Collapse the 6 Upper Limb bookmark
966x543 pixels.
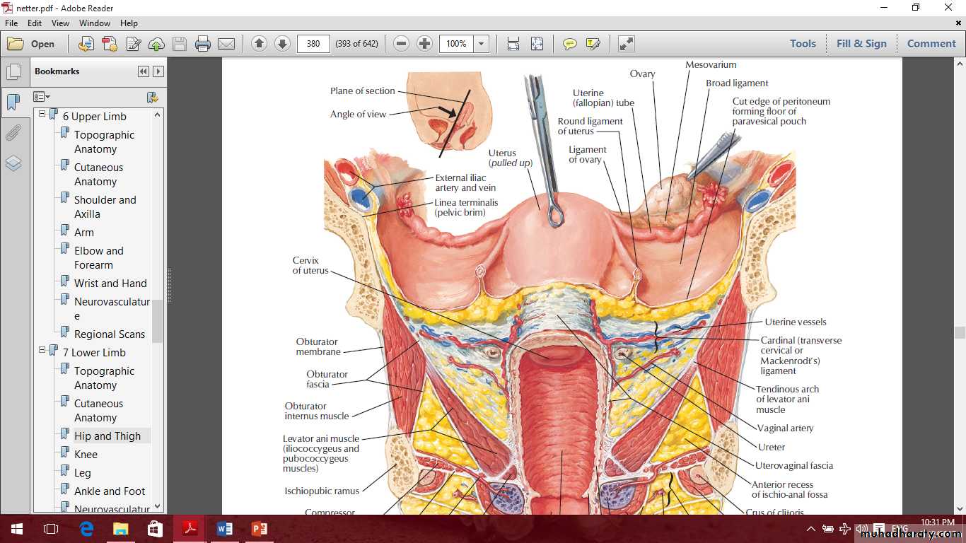tap(42, 114)
